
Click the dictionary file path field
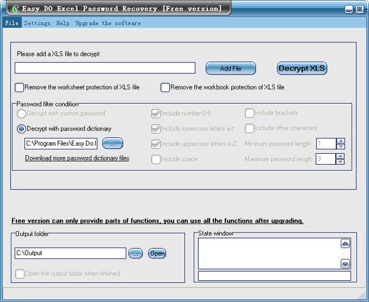pyautogui.click(x=61, y=143)
